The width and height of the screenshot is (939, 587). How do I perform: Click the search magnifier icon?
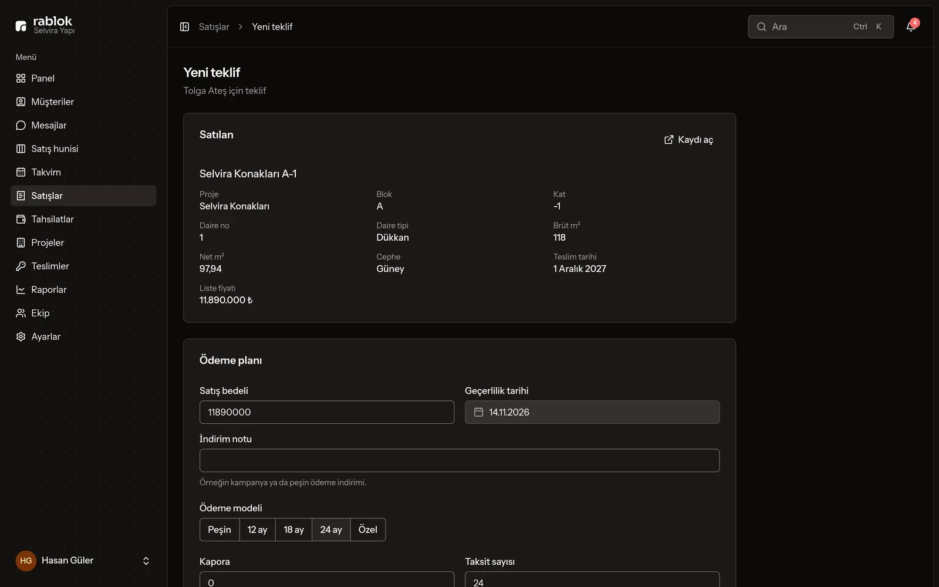pos(762,27)
